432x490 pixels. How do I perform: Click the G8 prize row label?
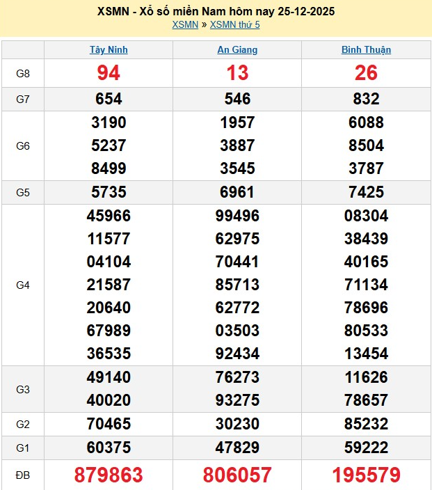coord(23,73)
